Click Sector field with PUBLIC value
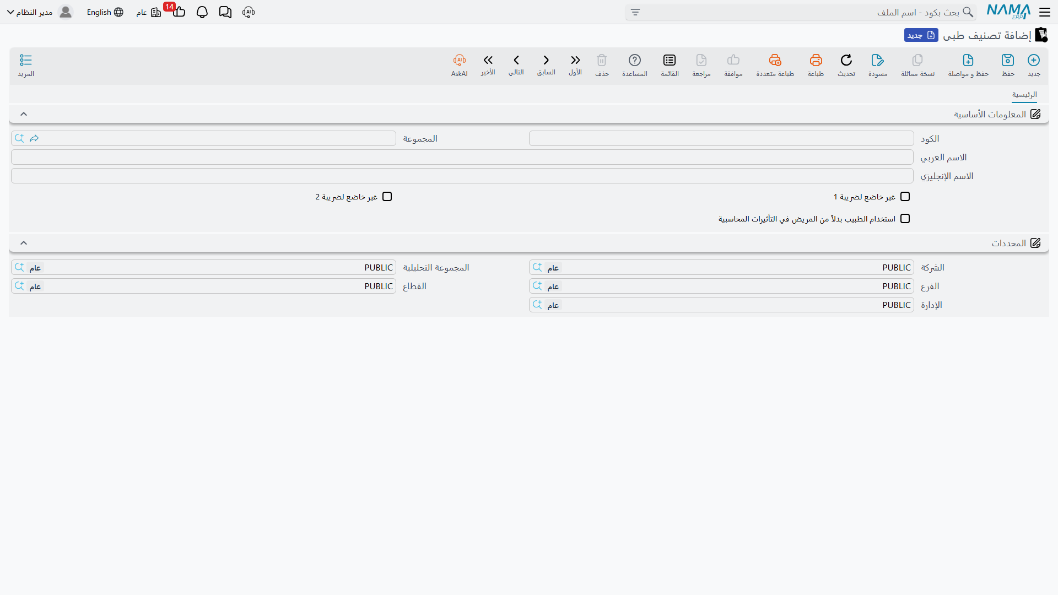This screenshot has width=1058, height=595. [203, 286]
